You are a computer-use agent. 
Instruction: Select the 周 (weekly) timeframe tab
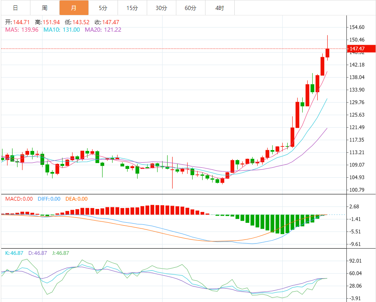(45, 8)
